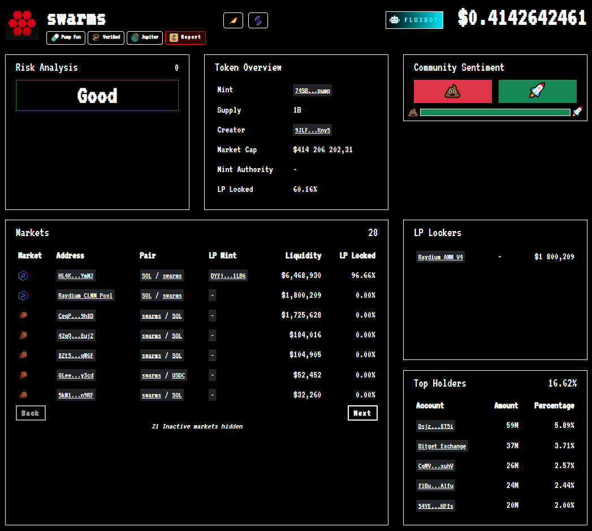Click the red Report button

185,37
